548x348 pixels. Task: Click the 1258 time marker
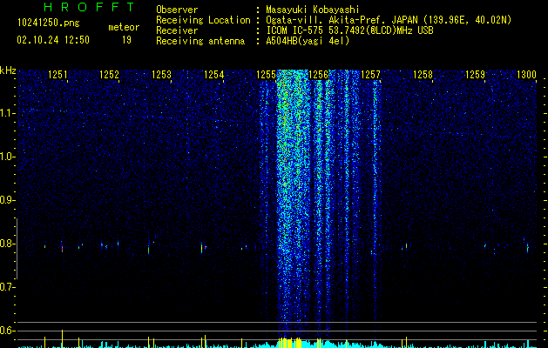tap(423, 75)
